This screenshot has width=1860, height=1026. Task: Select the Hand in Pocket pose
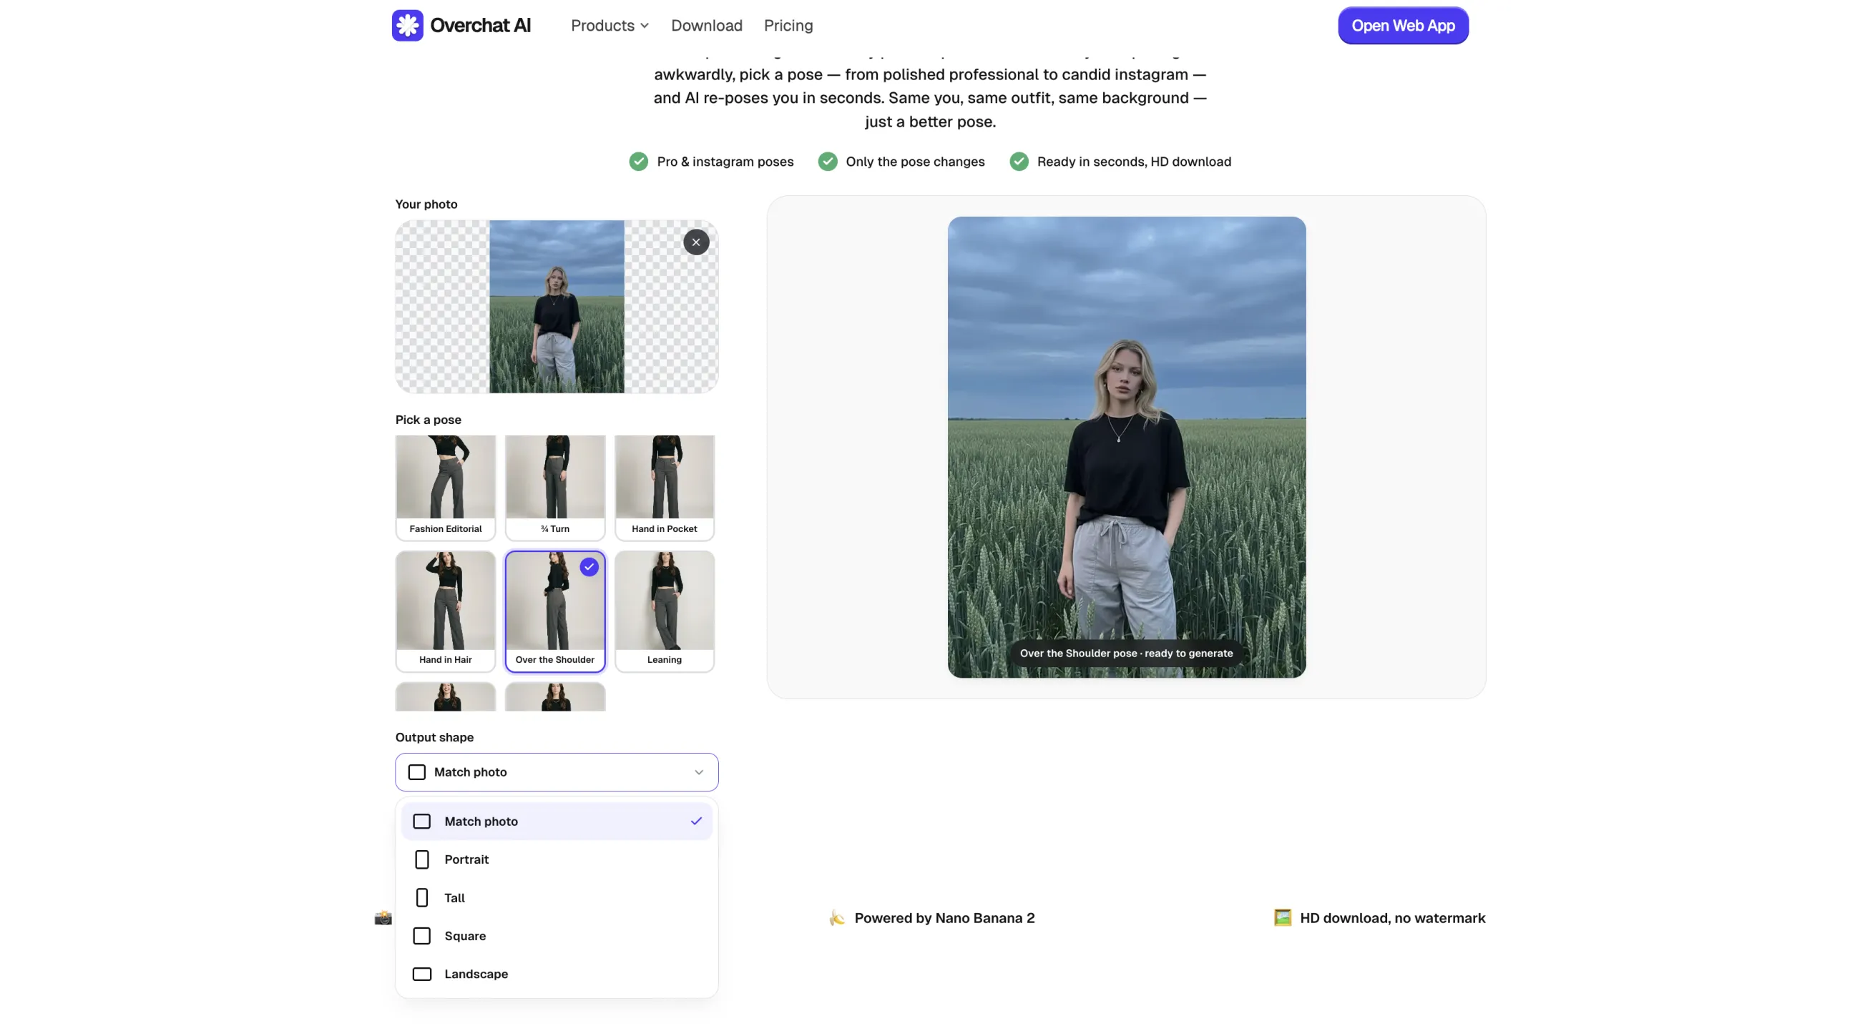click(665, 487)
